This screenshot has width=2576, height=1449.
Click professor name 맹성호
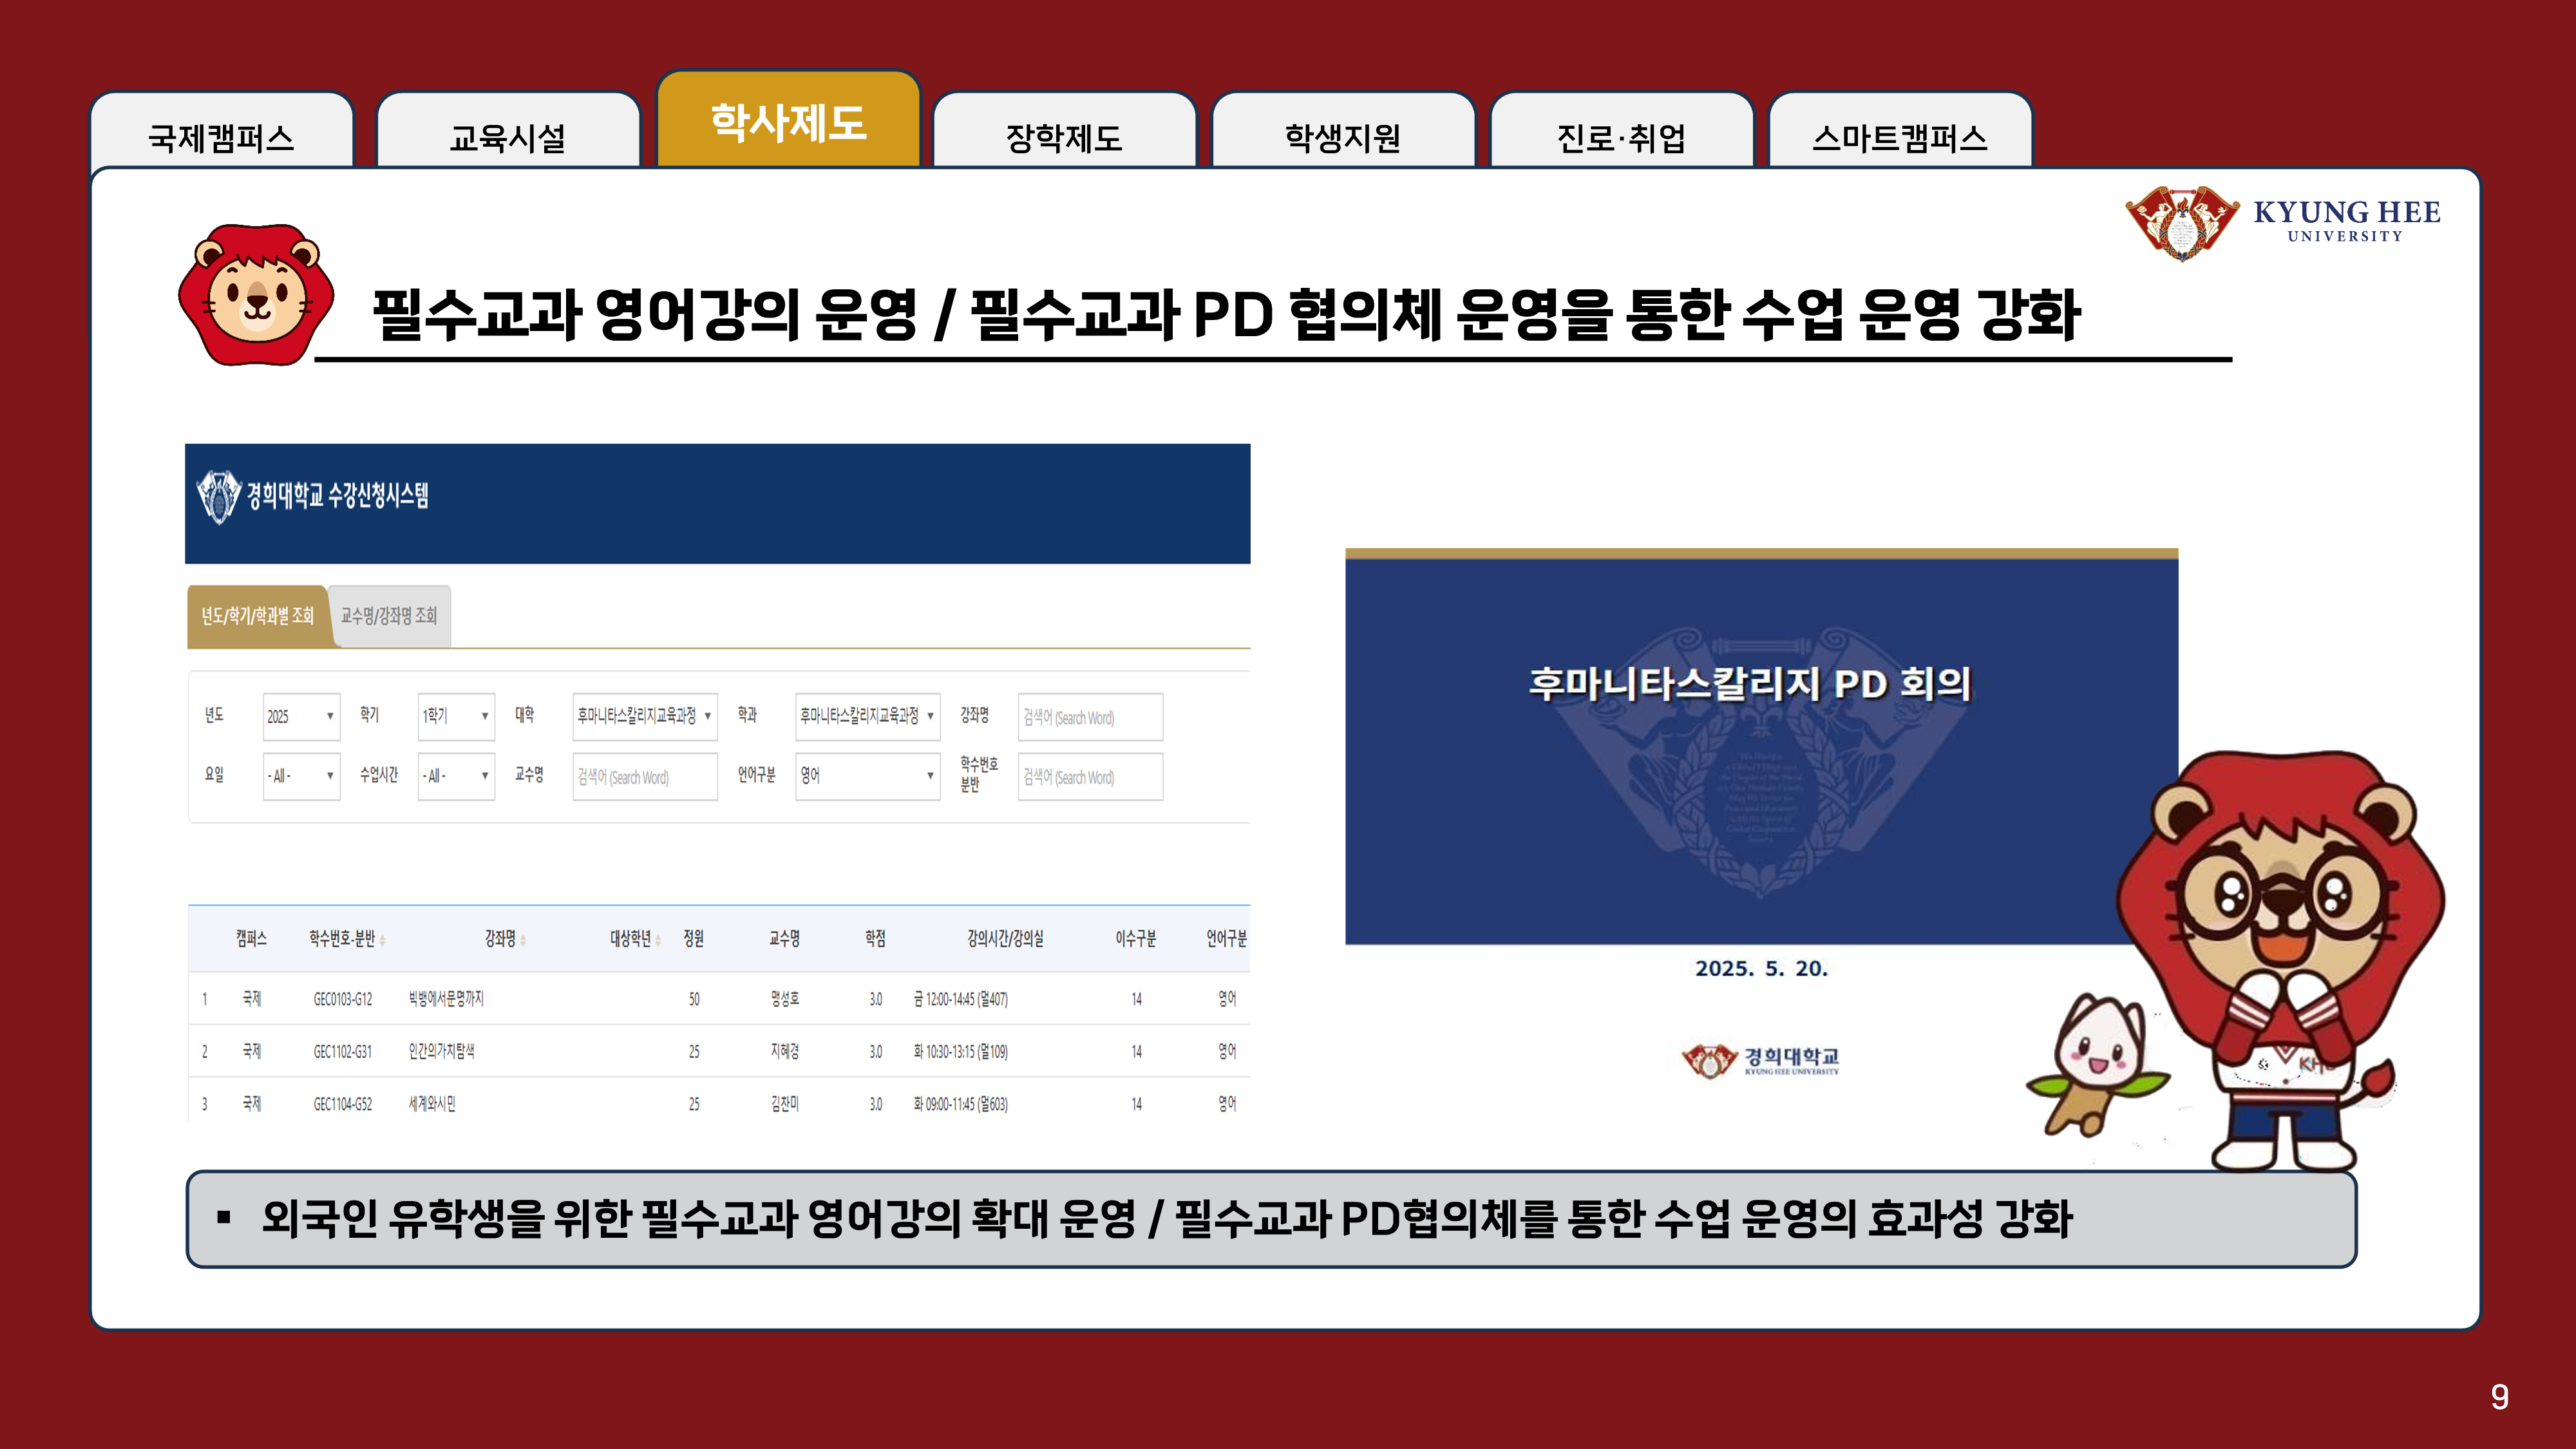(784, 999)
